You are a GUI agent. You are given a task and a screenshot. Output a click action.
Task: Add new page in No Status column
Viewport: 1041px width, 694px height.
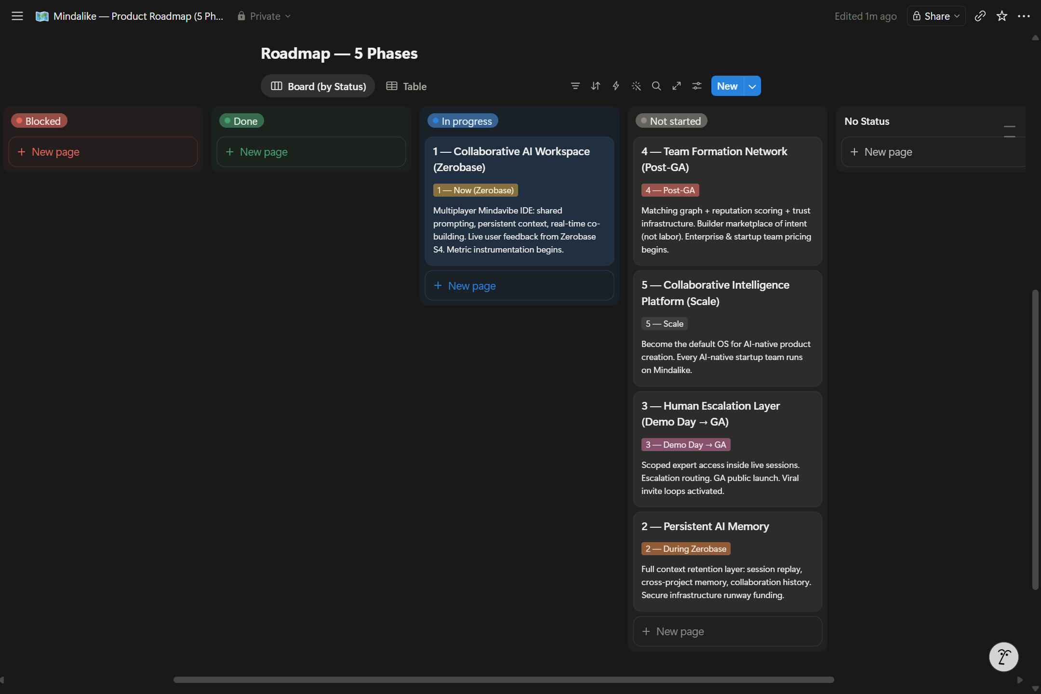(933, 152)
